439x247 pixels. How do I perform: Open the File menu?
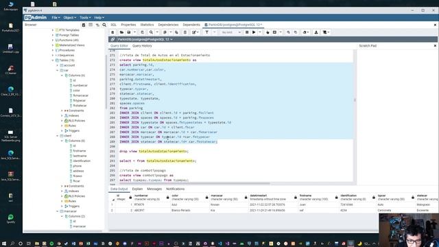pos(56,18)
